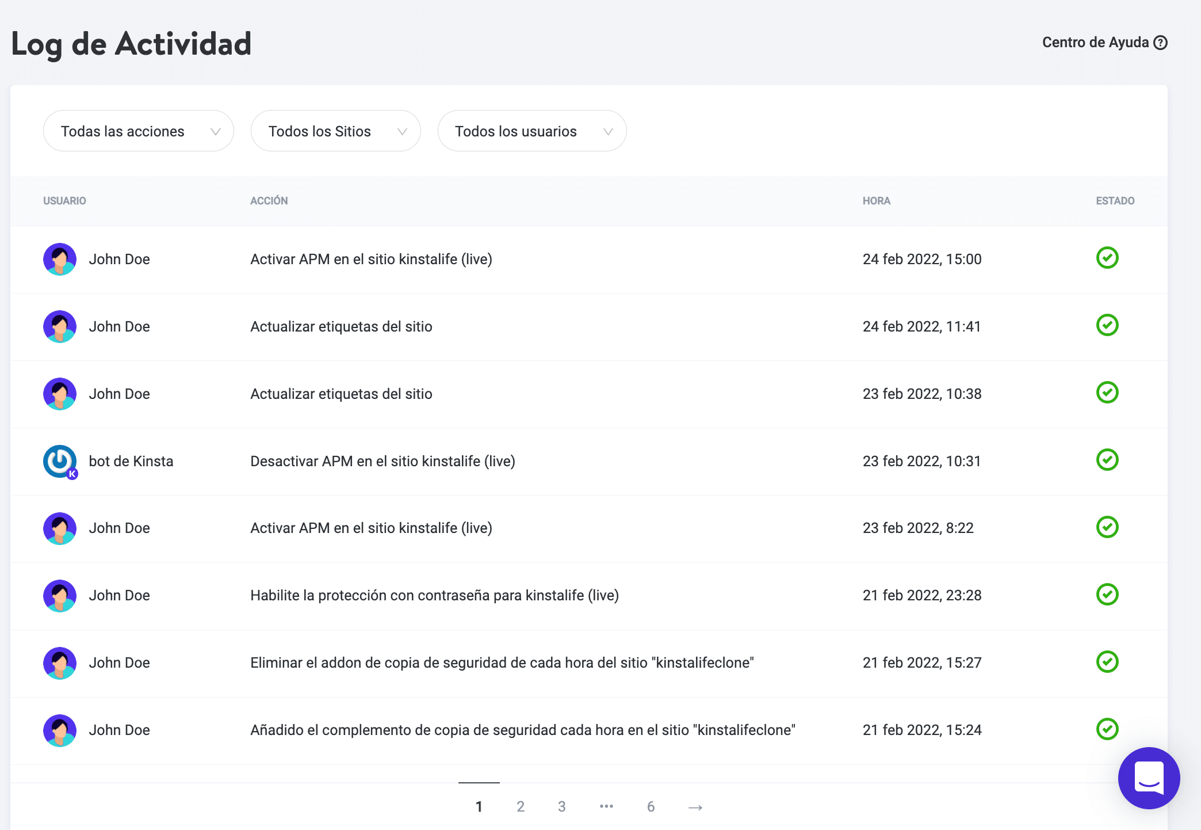Open Centro de Ayuda link
The height and width of the screenshot is (830, 1201).
1095,43
